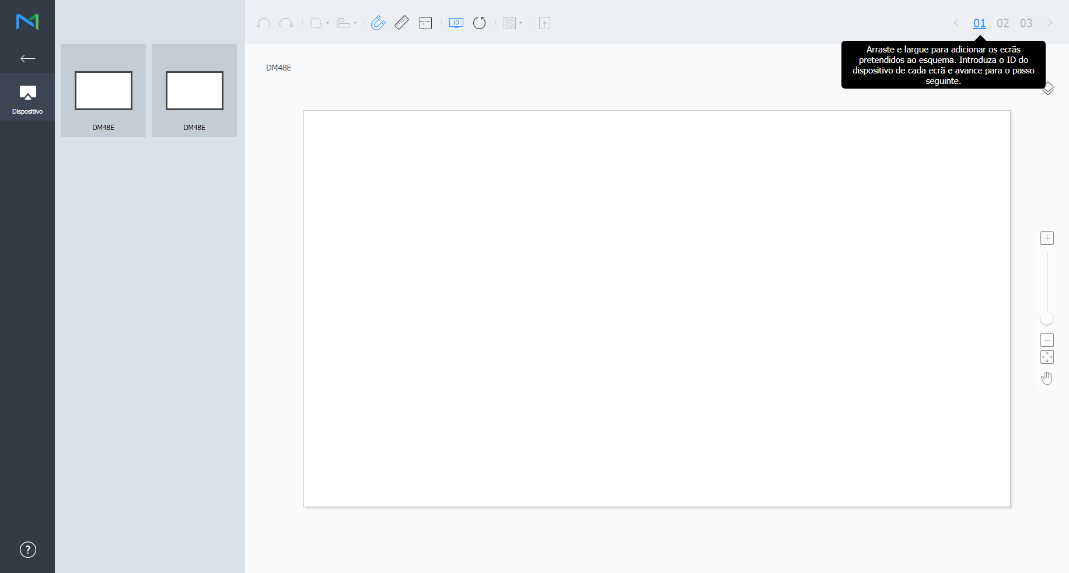The height and width of the screenshot is (573, 1069).
Task: Go to step 02
Action: point(1002,23)
